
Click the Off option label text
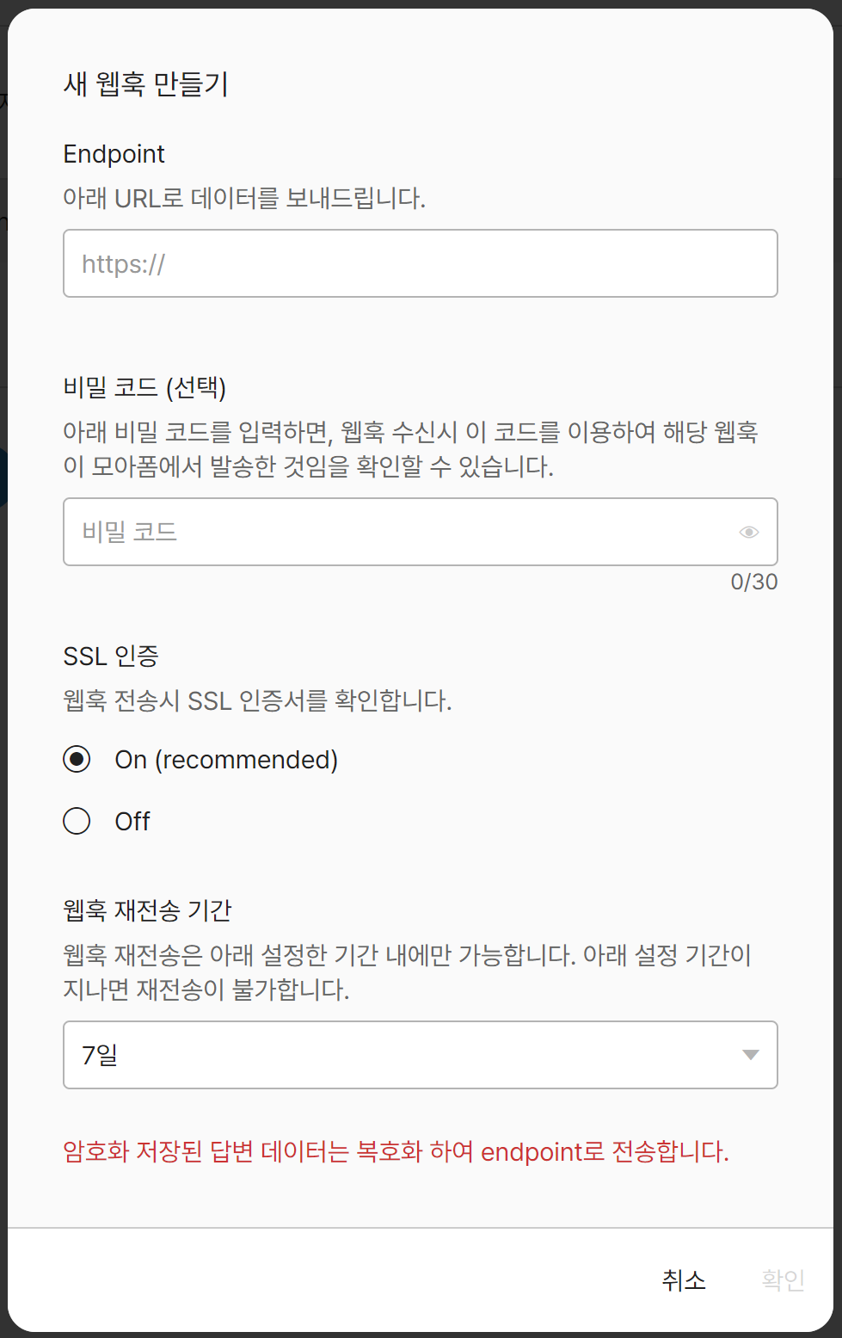pos(132,821)
